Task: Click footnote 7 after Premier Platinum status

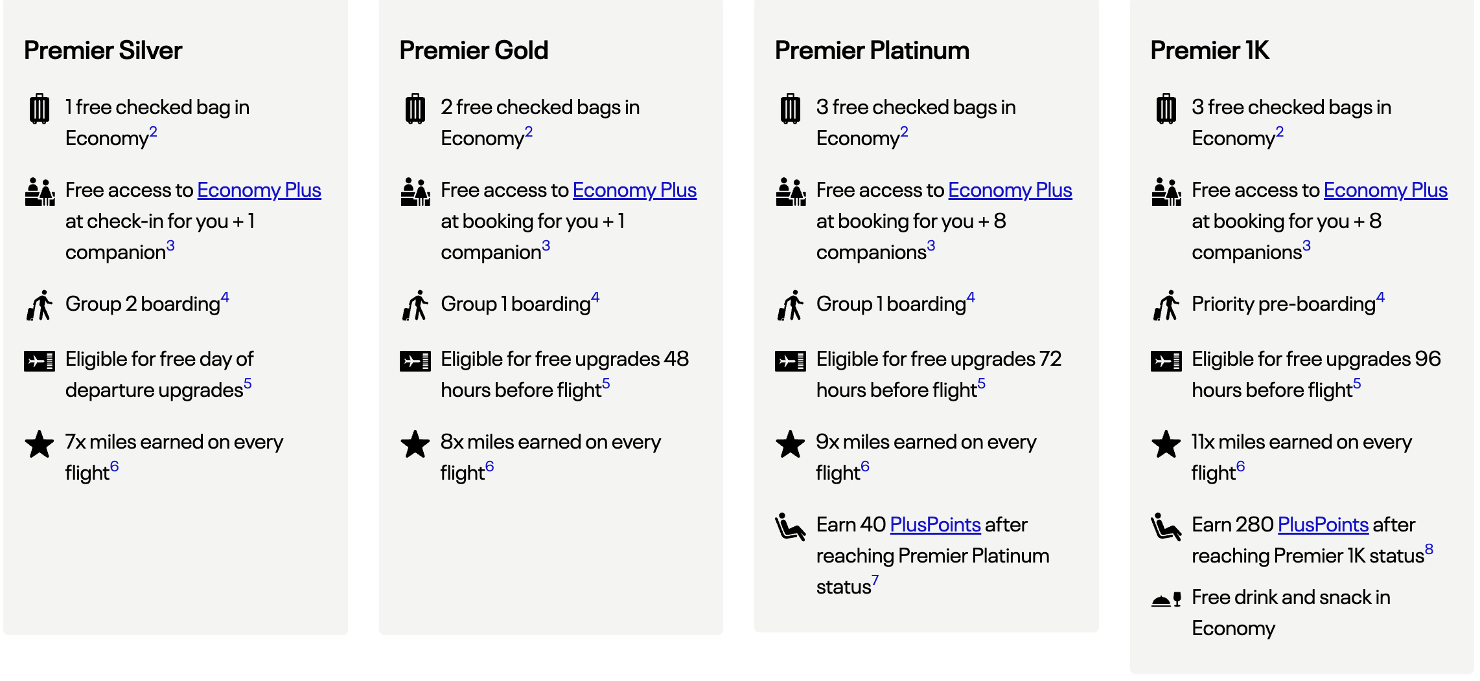Action: (x=875, y=581)
